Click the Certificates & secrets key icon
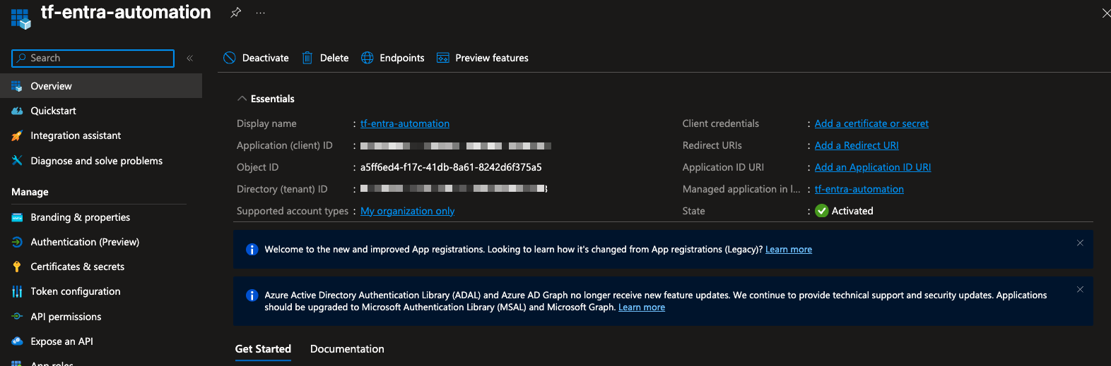 coord(17,267)
